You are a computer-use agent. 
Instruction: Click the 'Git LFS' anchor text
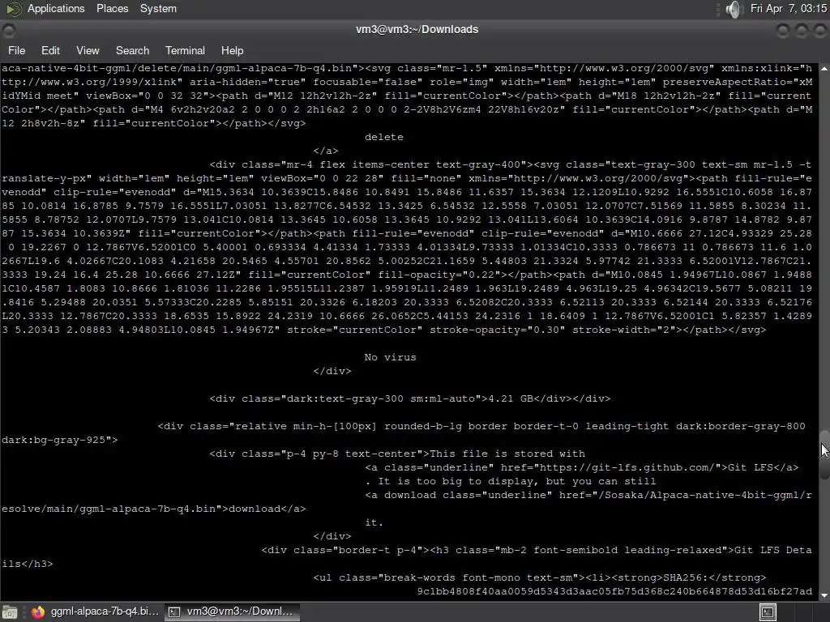point(750,467)
